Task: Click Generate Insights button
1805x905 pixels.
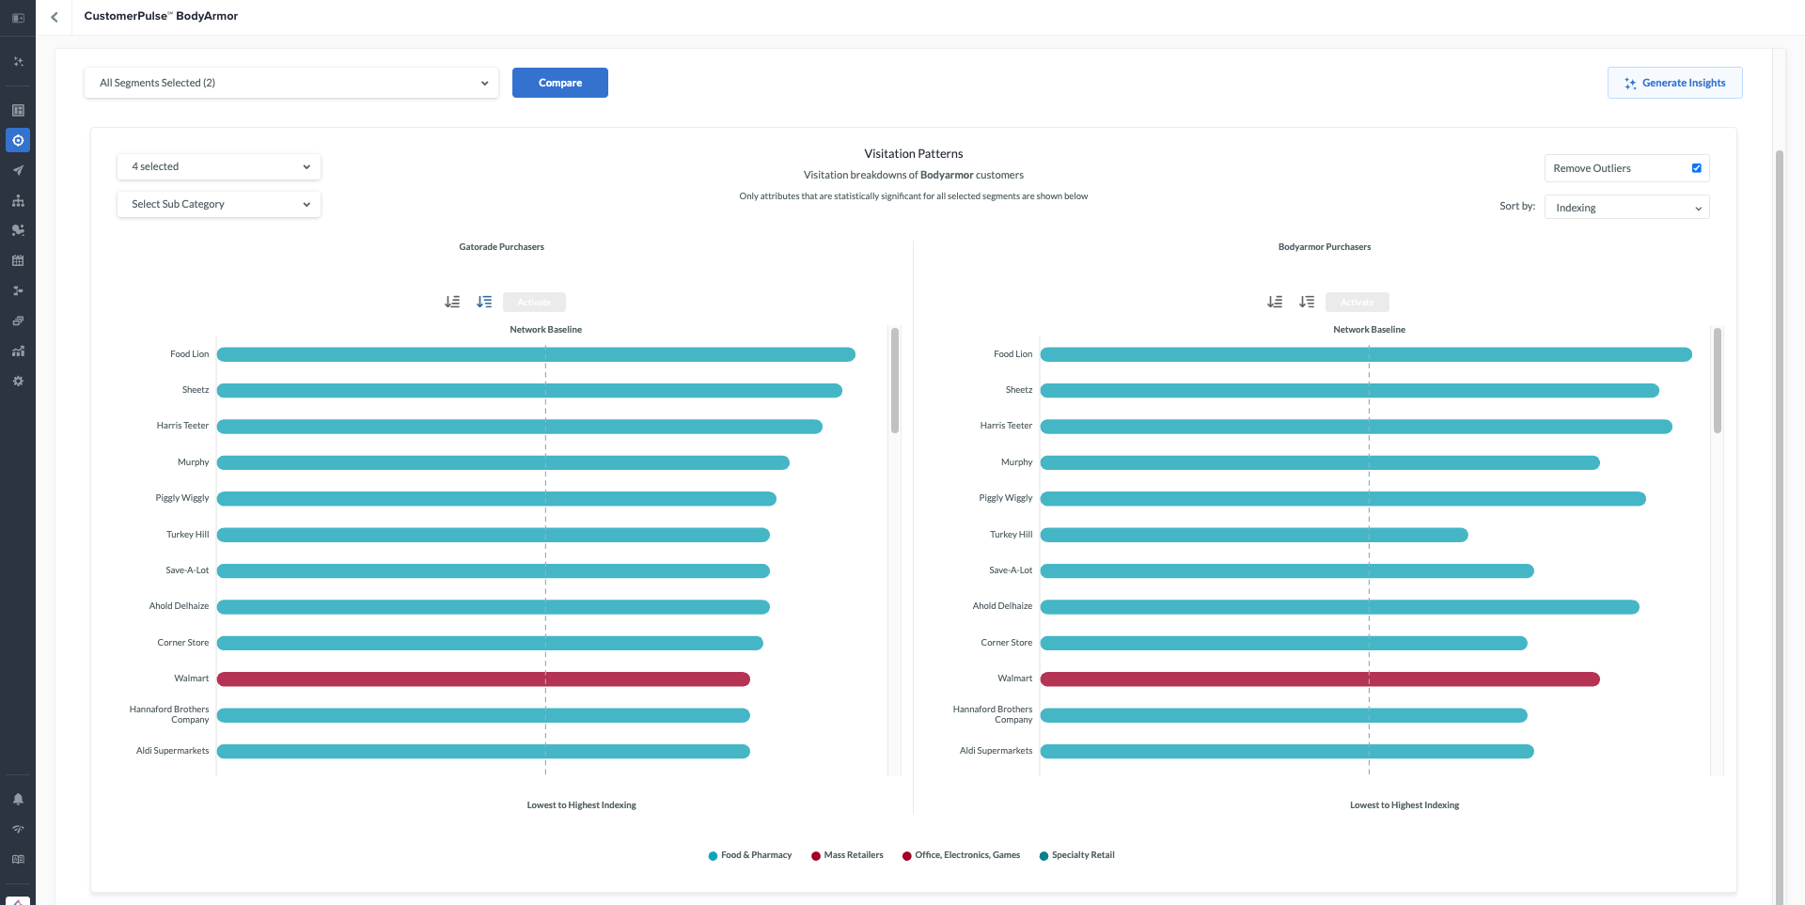Action: click(x=1675, y=83)
